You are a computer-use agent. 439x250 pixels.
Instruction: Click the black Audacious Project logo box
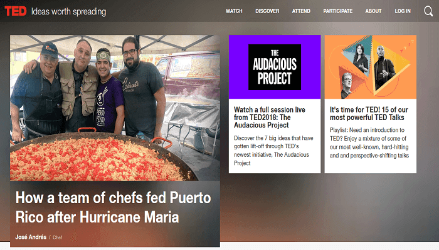click(x=275, y=67)
